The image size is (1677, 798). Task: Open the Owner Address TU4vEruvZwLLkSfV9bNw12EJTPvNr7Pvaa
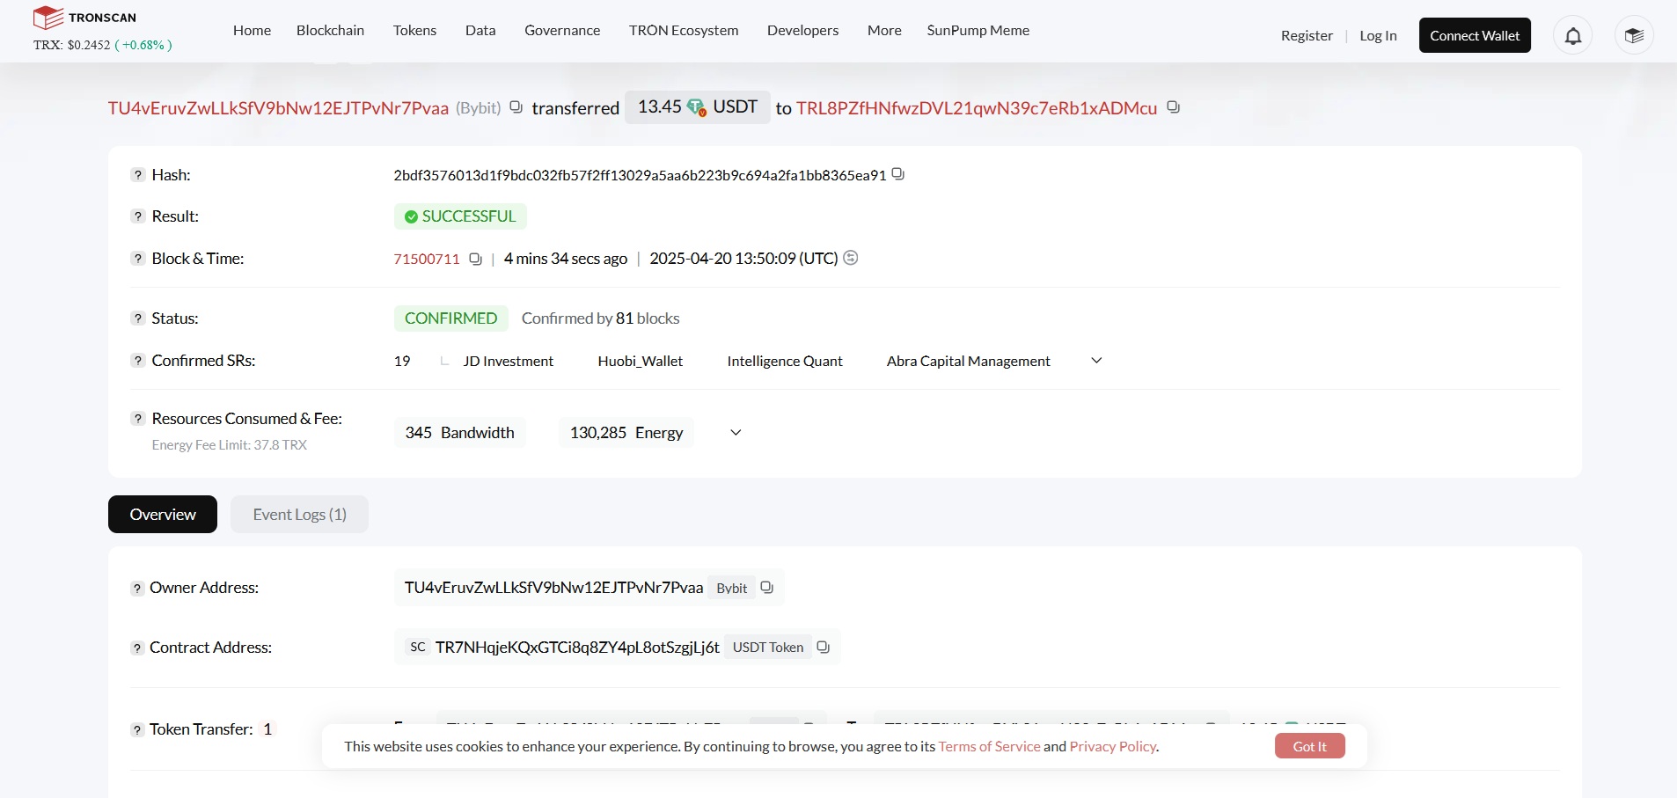pyautogui.click(x=553, y=588)
